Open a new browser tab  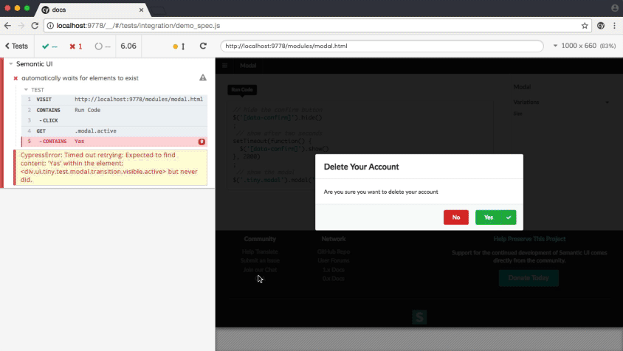click(159, 11)
